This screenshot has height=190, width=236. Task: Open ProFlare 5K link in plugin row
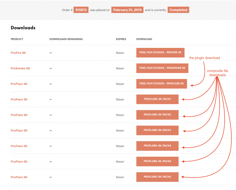tap(19, 84)
